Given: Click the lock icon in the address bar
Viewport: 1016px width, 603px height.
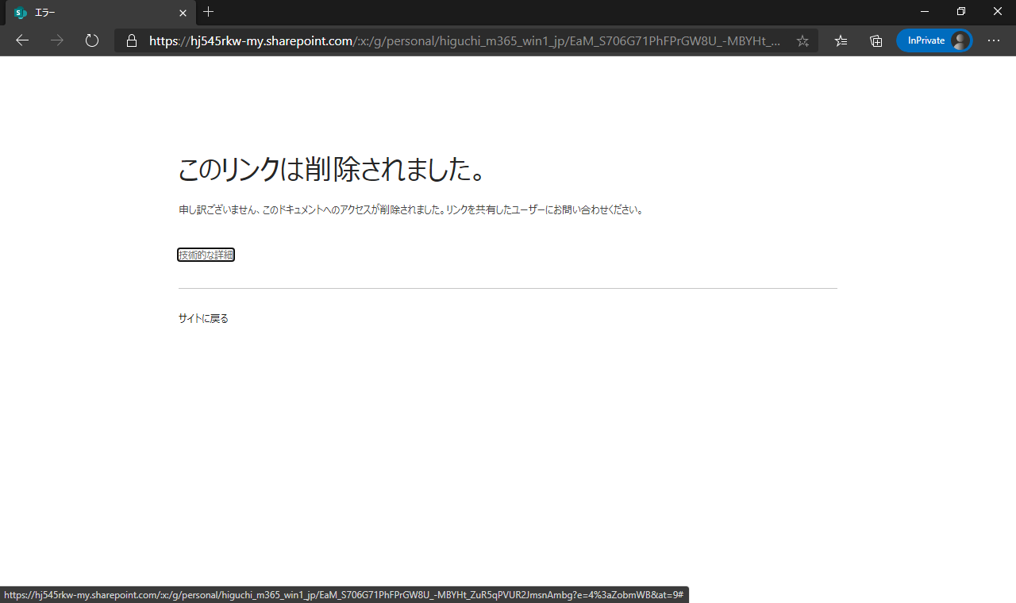Looking at the screenshot, I should pyautogui.click(x=132, y=40).
